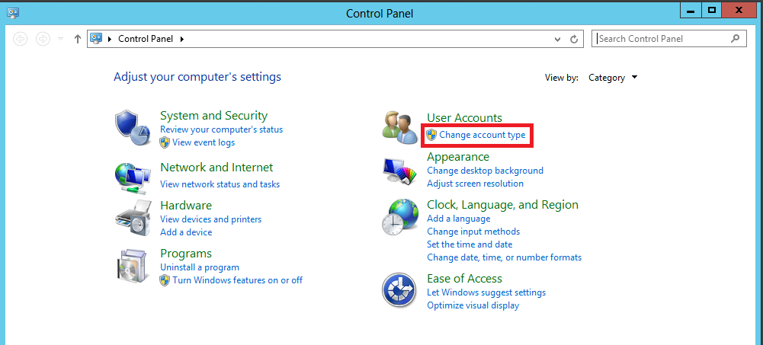
Task: Click the Clock, Language, and Region globe icon
Action: tap(400, 218)
